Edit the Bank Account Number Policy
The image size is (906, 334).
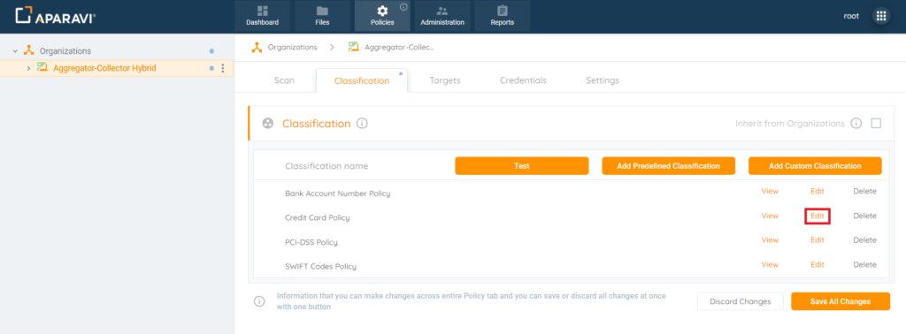(x=818, y=192)
